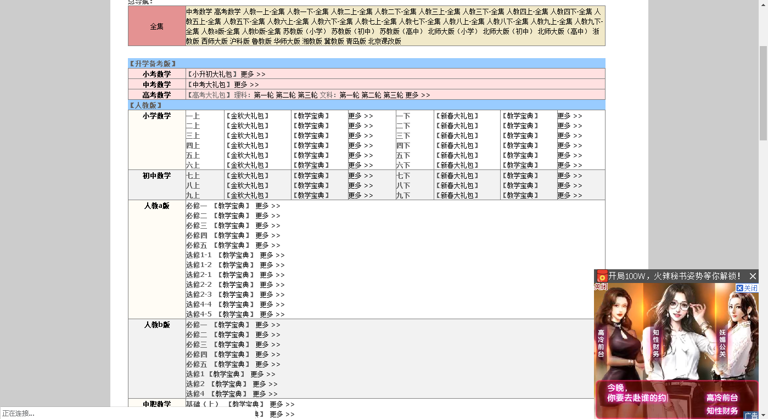This screenshot has height=419, width=768.
Task: Click the blue X 关闭 button on the ad
Action: tap(747, 288)
